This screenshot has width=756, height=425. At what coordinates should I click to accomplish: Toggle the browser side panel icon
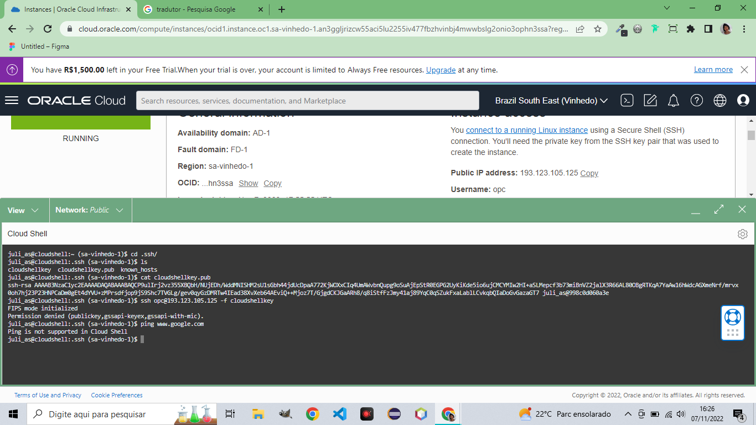(708, 29)
